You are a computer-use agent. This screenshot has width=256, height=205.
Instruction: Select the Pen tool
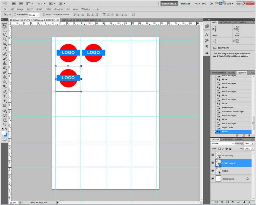(5, 92)
